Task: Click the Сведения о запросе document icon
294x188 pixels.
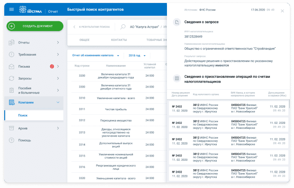Action: pos(177,22)
